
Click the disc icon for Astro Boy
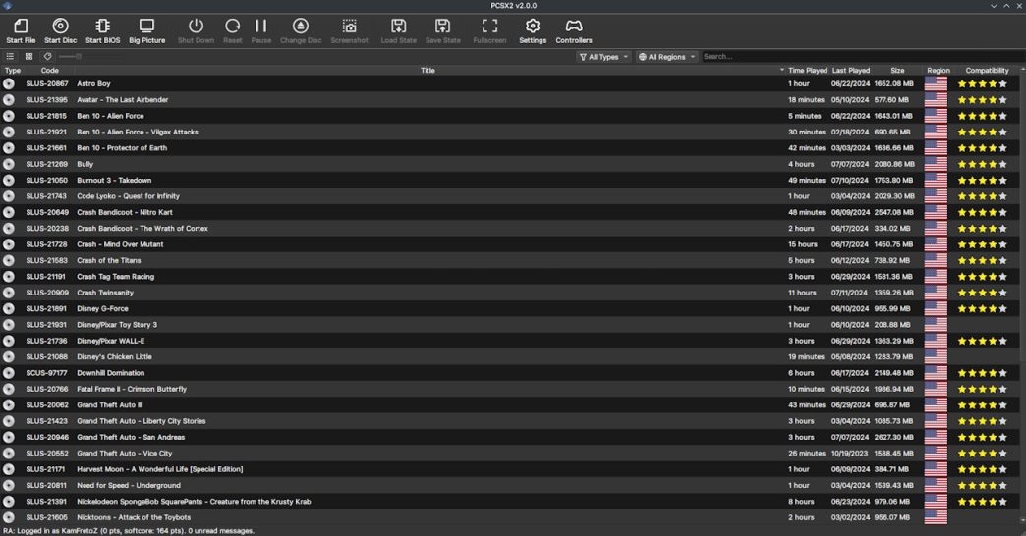9,83
